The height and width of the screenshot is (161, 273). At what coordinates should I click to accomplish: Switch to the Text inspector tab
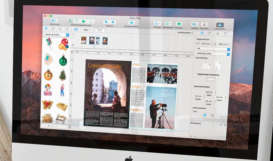click(x=225, y=34)
